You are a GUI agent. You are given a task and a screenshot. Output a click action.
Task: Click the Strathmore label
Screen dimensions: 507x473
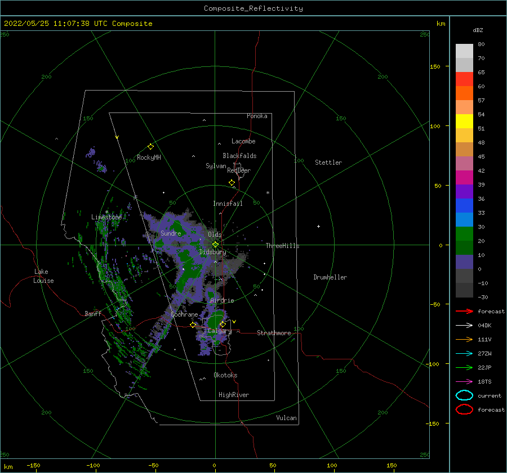click(x=274, y=333)
